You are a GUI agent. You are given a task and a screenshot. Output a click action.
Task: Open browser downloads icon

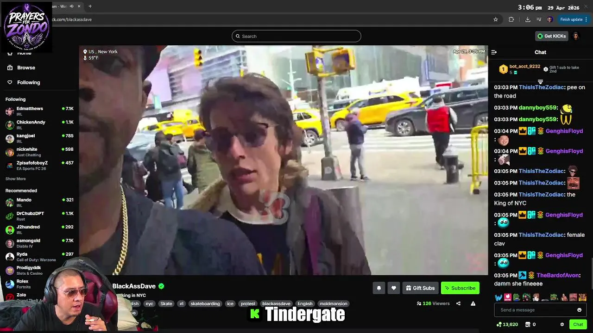pos(528,19)
